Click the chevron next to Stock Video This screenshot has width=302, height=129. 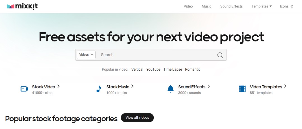58,86
